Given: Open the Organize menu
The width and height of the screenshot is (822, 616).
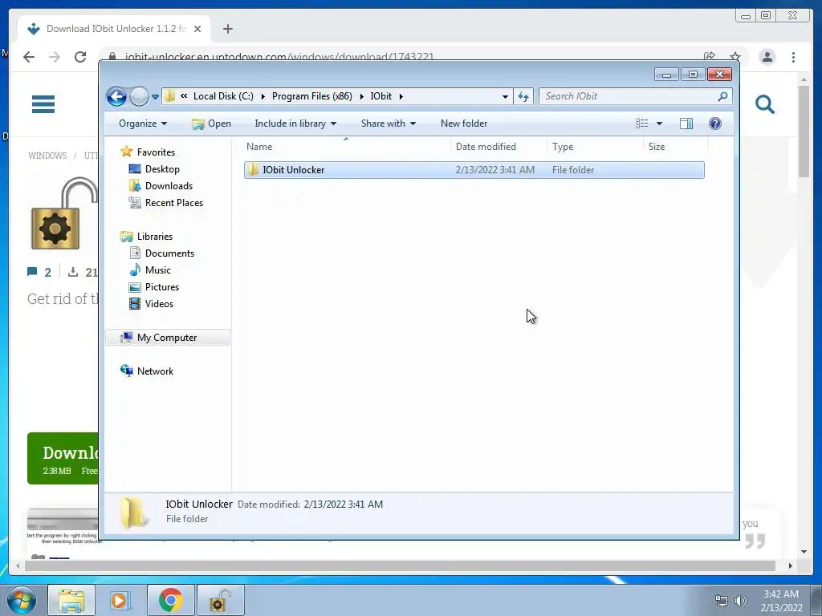Looking at the screenshot, I should [143, 124].
